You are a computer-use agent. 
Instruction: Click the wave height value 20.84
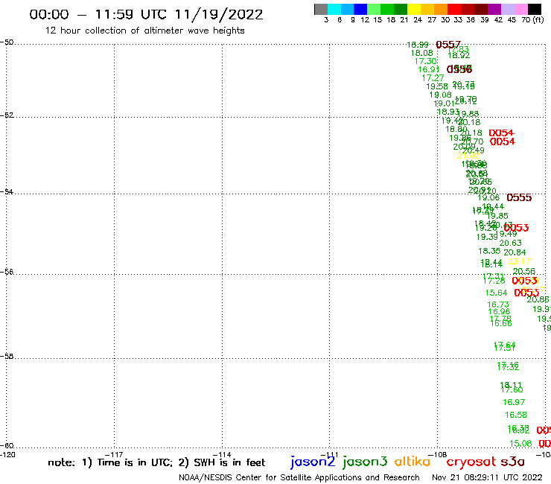515,252
